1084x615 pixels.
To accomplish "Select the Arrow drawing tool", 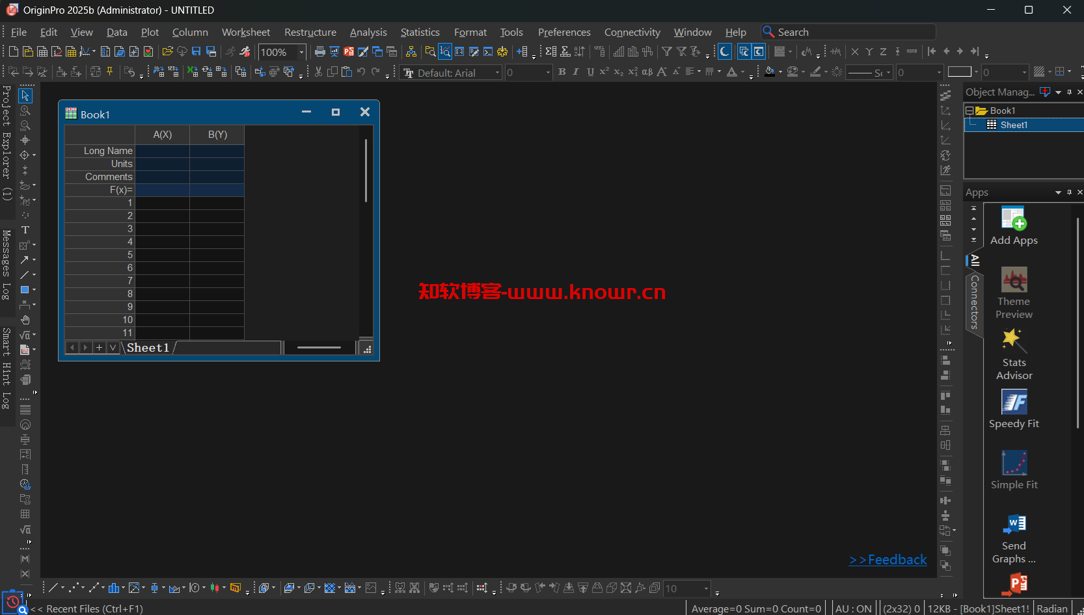I will (25, 260).
